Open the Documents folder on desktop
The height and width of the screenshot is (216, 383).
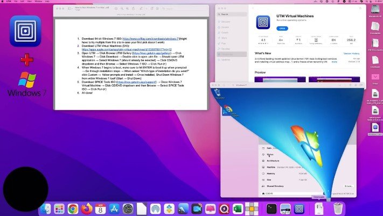375,28
